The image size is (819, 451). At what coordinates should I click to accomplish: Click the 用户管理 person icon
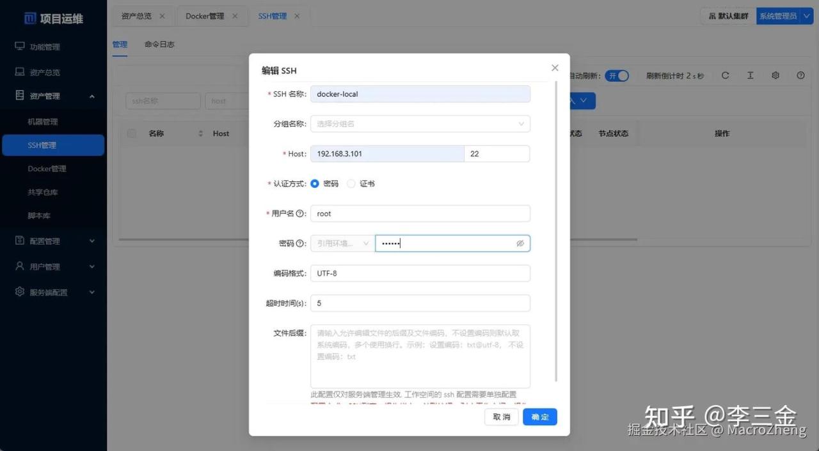tap(20, 266)
